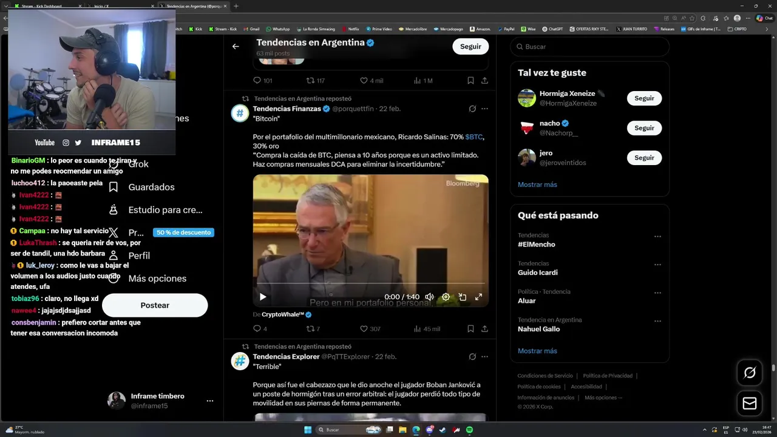Open File Explorer from the taskbar

click(x=402, y=430)
